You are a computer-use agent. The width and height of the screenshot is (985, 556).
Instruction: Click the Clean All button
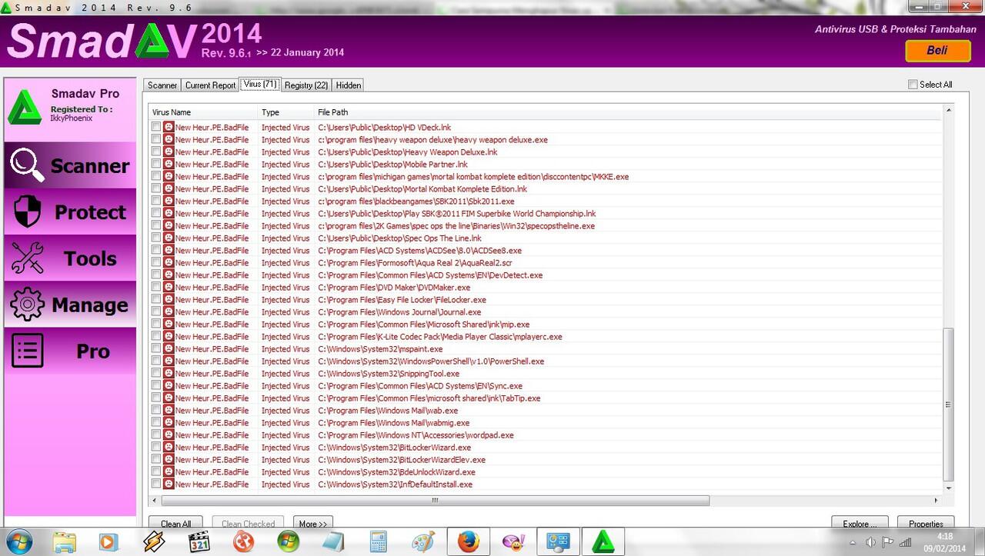click(175, 523)
